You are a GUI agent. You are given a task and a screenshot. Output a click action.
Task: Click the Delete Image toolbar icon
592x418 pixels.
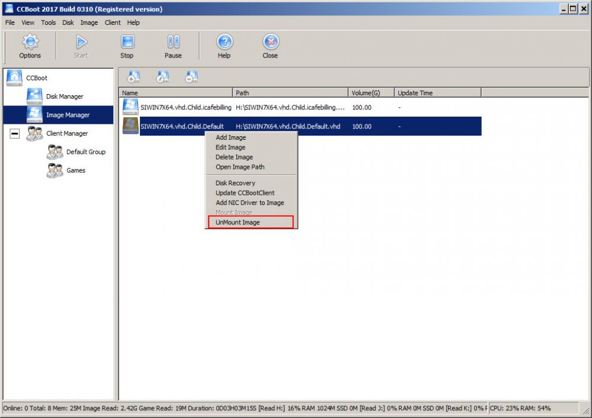coord(191,76)
